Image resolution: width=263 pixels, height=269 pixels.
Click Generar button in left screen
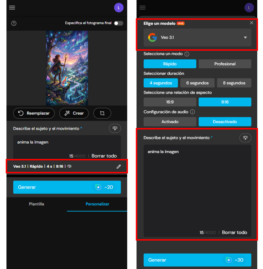click(x=67, y=187)
